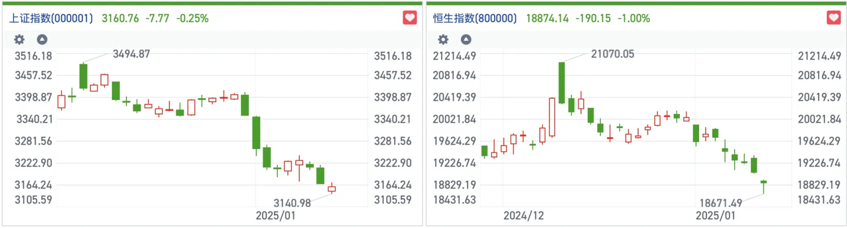Collapse 上证指数 chart with up-arrow icon

point(42,40)
